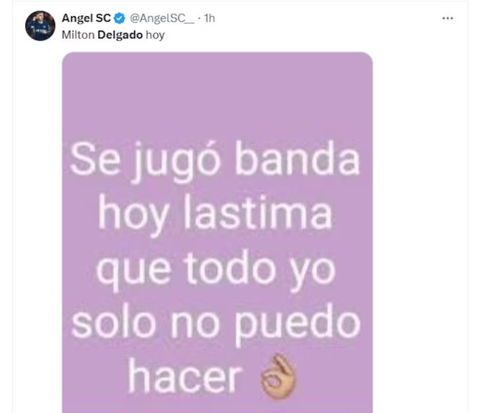This screenshot has height=413, width=482.
Task: Open the Angel SC display name
Action: pos(86,18)
